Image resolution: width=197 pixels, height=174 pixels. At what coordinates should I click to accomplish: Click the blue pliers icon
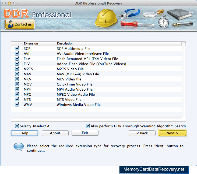[x=129, y=13]
